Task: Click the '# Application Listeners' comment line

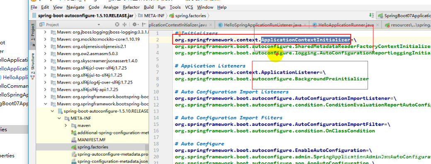Action: pos(210,66)
